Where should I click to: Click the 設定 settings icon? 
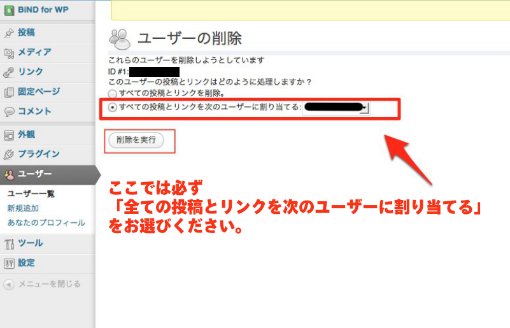coord(9,263)
